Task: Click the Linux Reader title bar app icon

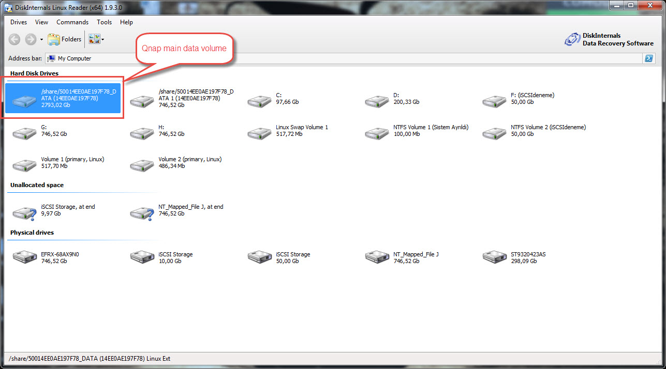Action: pos(8,7)
